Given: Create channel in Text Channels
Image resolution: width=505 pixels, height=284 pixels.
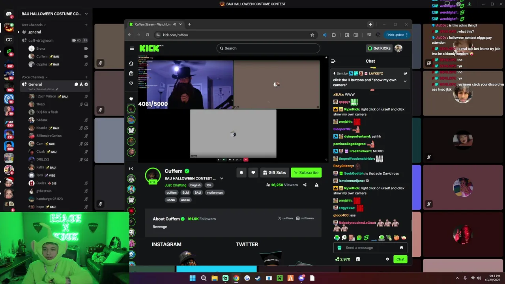Looking at the screenshot, I should click(x=86, y=25).
